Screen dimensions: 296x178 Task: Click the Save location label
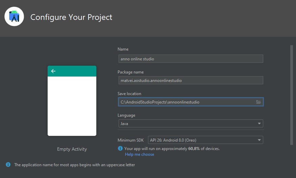(x=129, y=94)
